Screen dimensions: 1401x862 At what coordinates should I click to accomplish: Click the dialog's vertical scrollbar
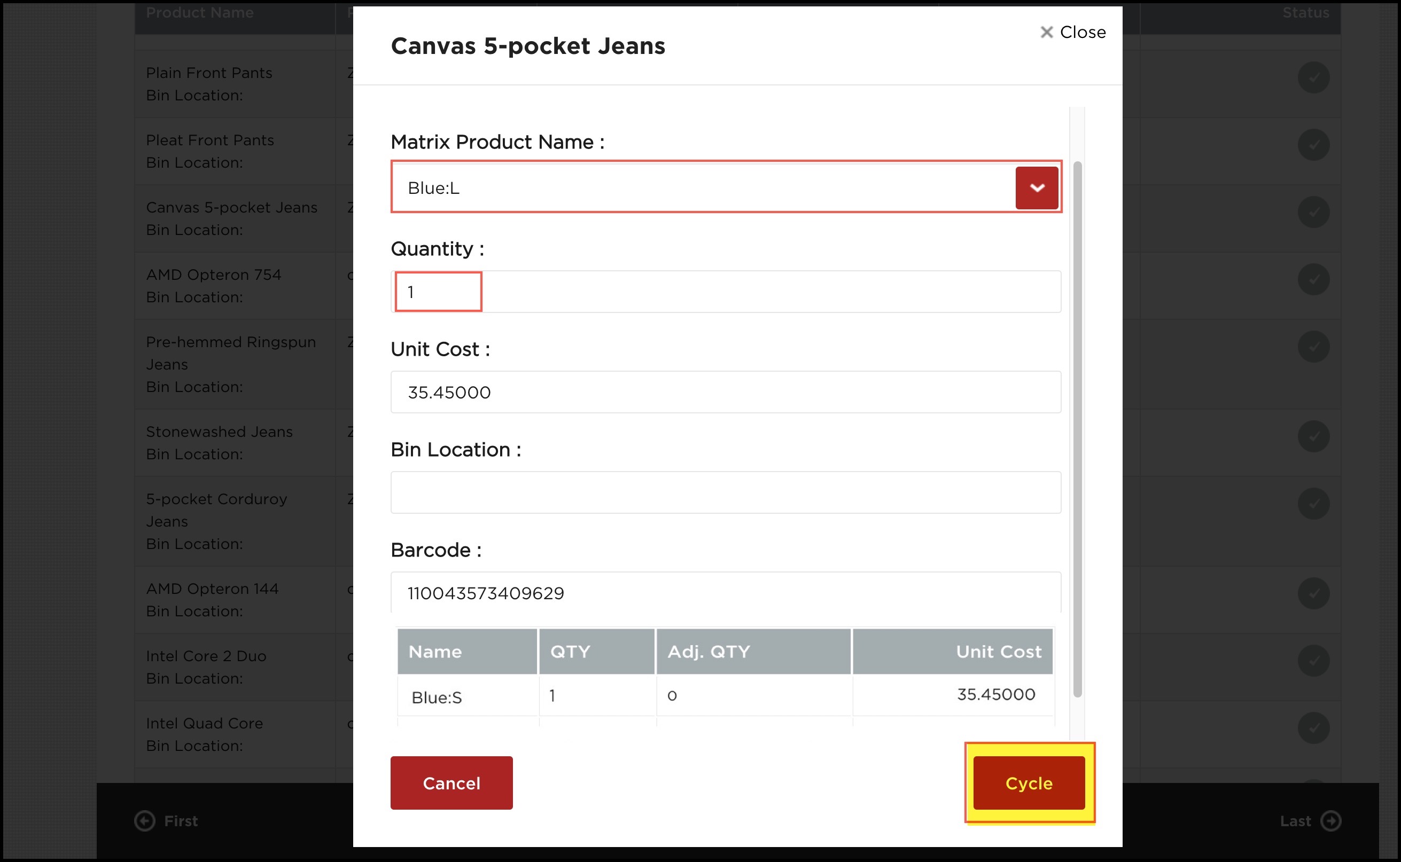point(1077,428)
